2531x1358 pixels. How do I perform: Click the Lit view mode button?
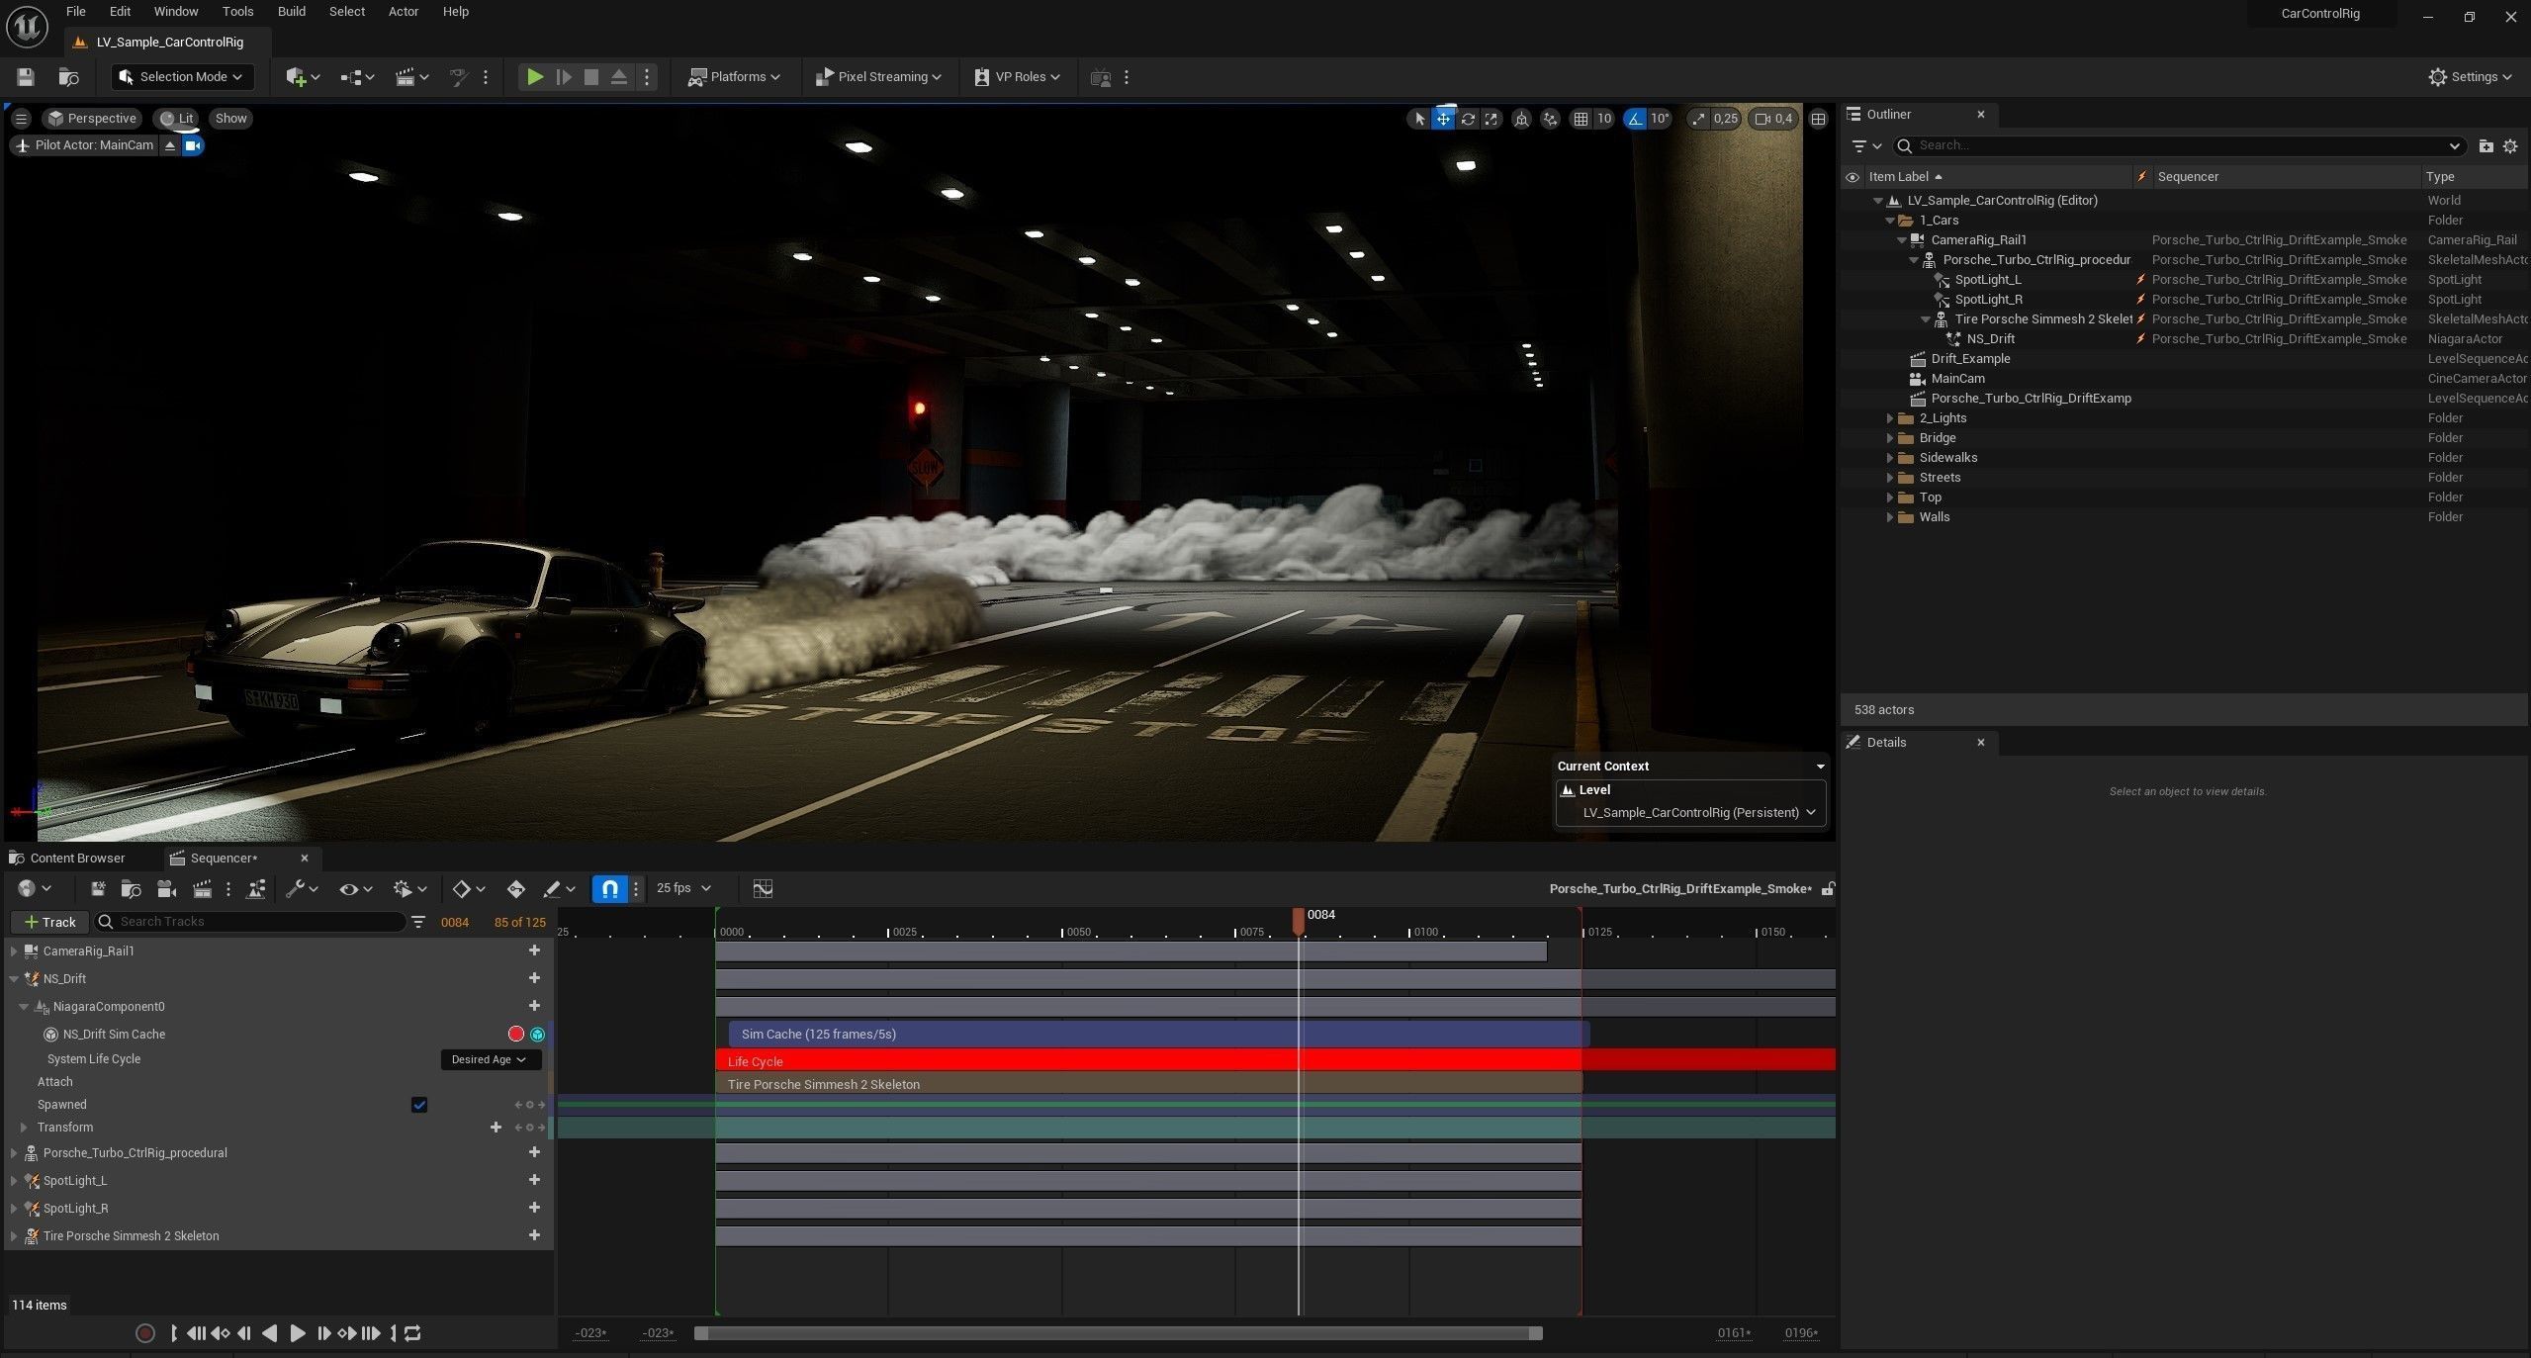pos(177,119)
